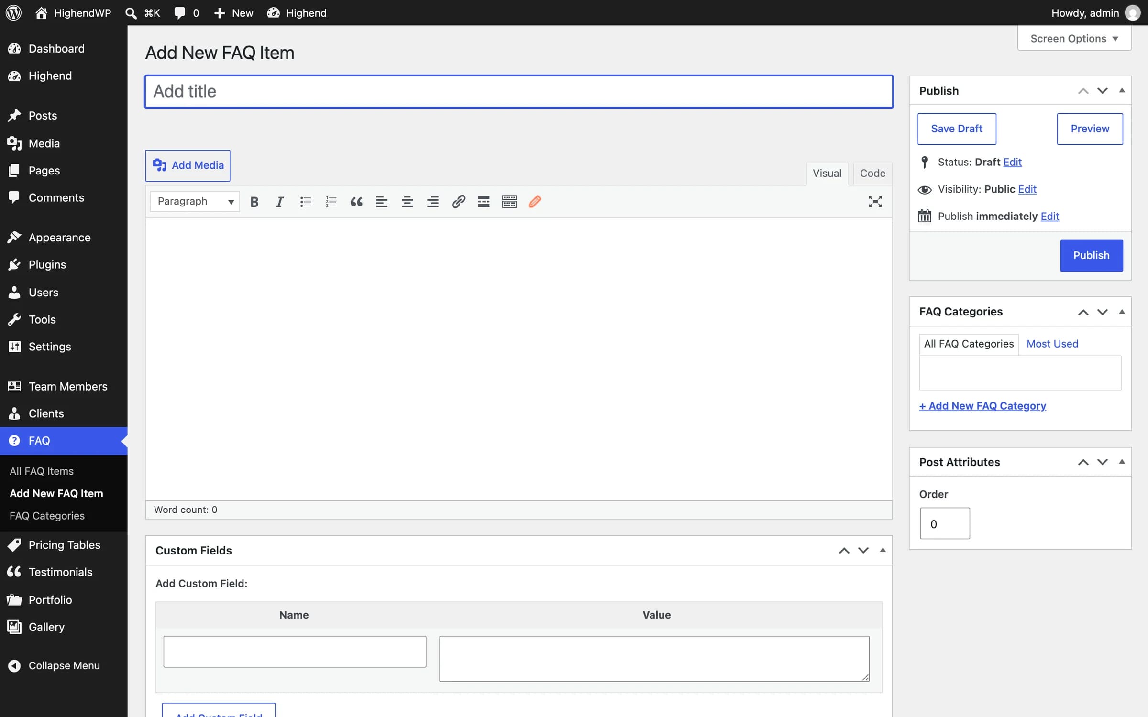Align text center
Image resolution: width=1148 pixels, height=717 pixels.
[x=407, y=202]
